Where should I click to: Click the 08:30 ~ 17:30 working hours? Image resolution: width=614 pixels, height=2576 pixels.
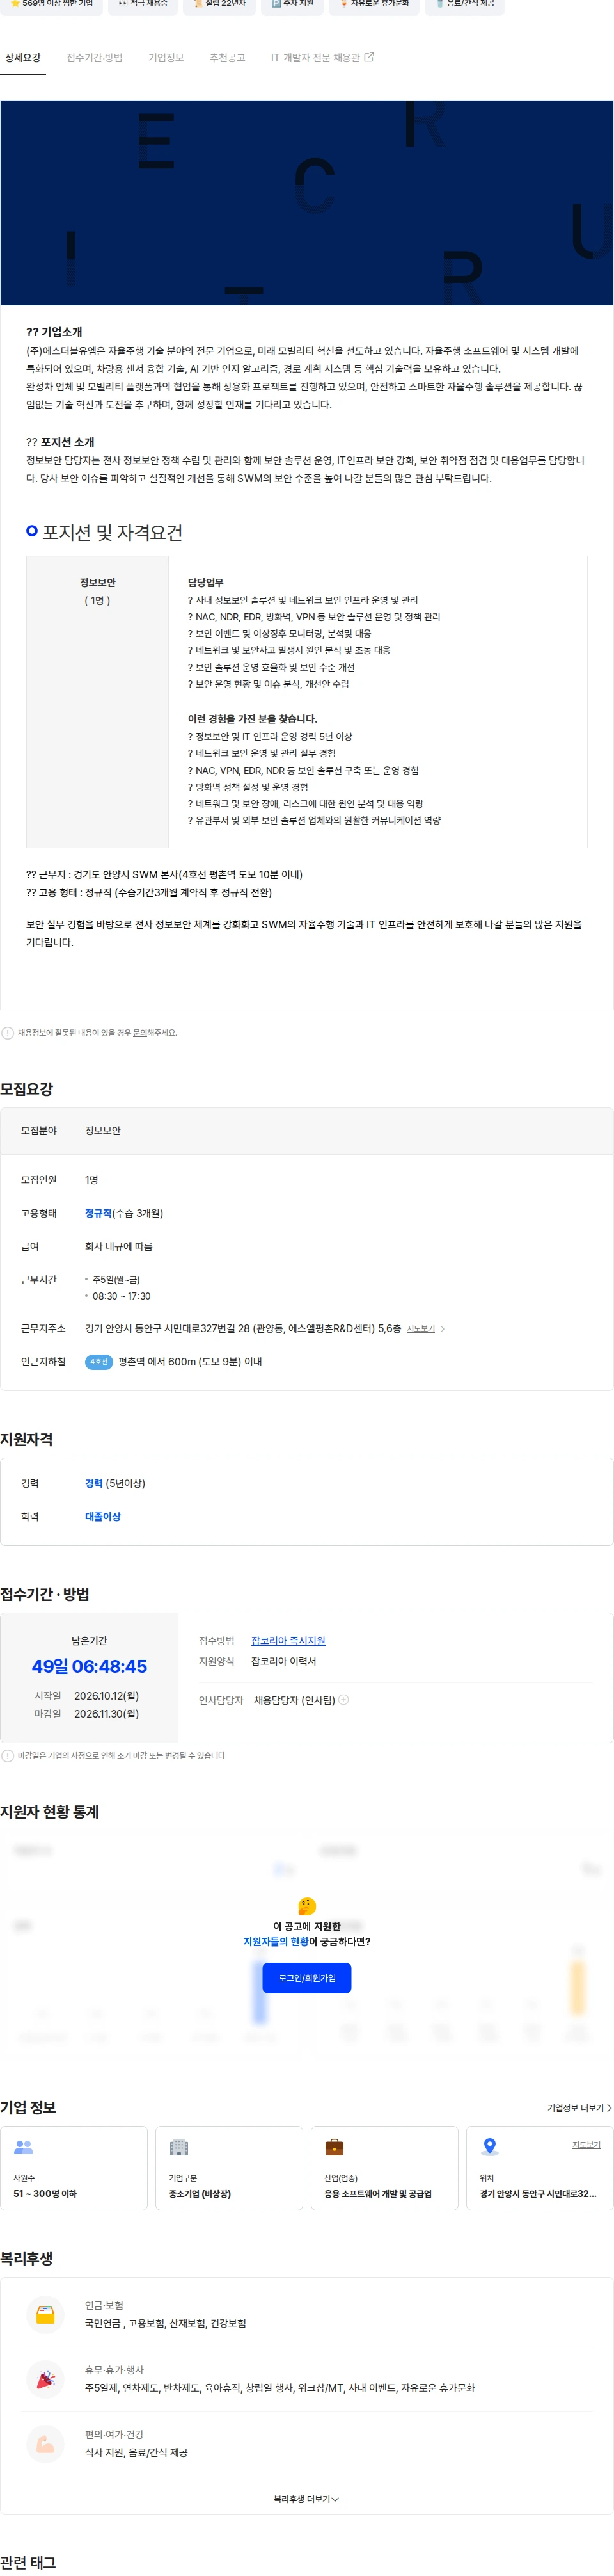(x=122, y=1296)
